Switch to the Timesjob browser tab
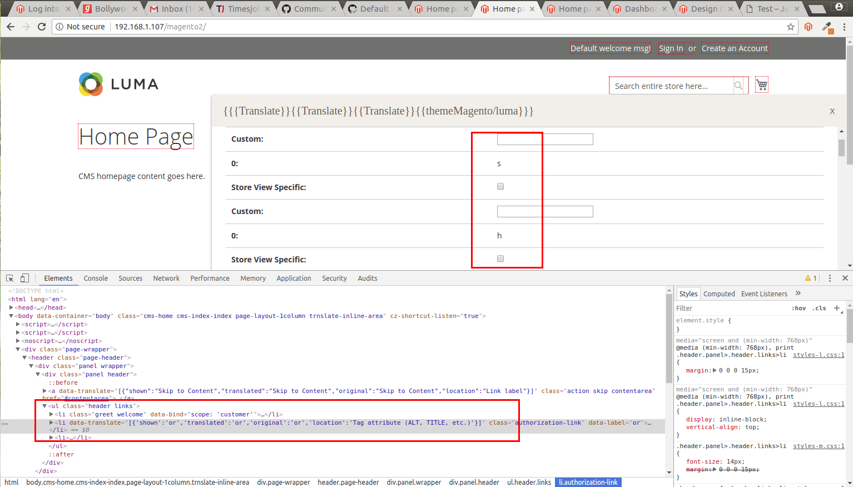Screen dimensions: 853x487 click(243, 9)
